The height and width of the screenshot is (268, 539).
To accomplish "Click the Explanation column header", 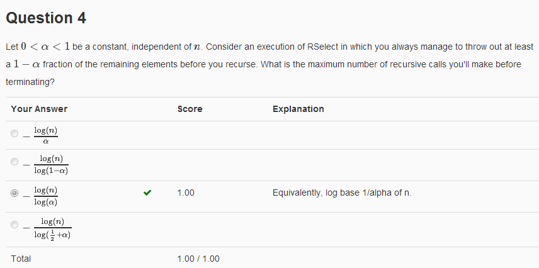I will tap(298, 109).
